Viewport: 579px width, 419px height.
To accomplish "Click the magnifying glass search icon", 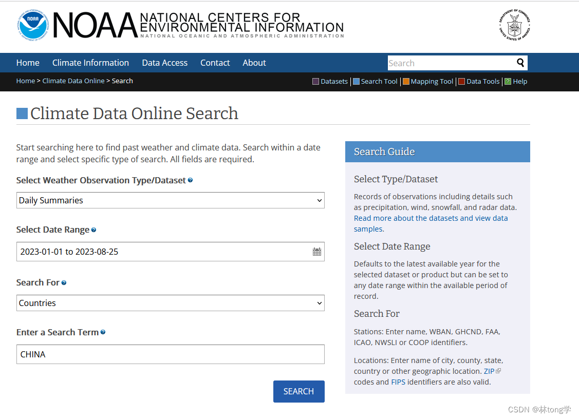I will [x=520, y=63].
